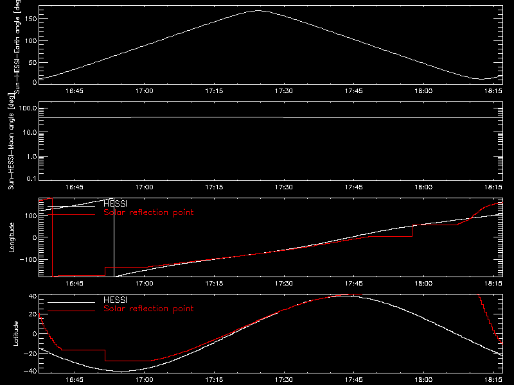Click the 0.1 tick on Moon angle axis
This screenshot has height=385, width=514.
tap(31, 178)
